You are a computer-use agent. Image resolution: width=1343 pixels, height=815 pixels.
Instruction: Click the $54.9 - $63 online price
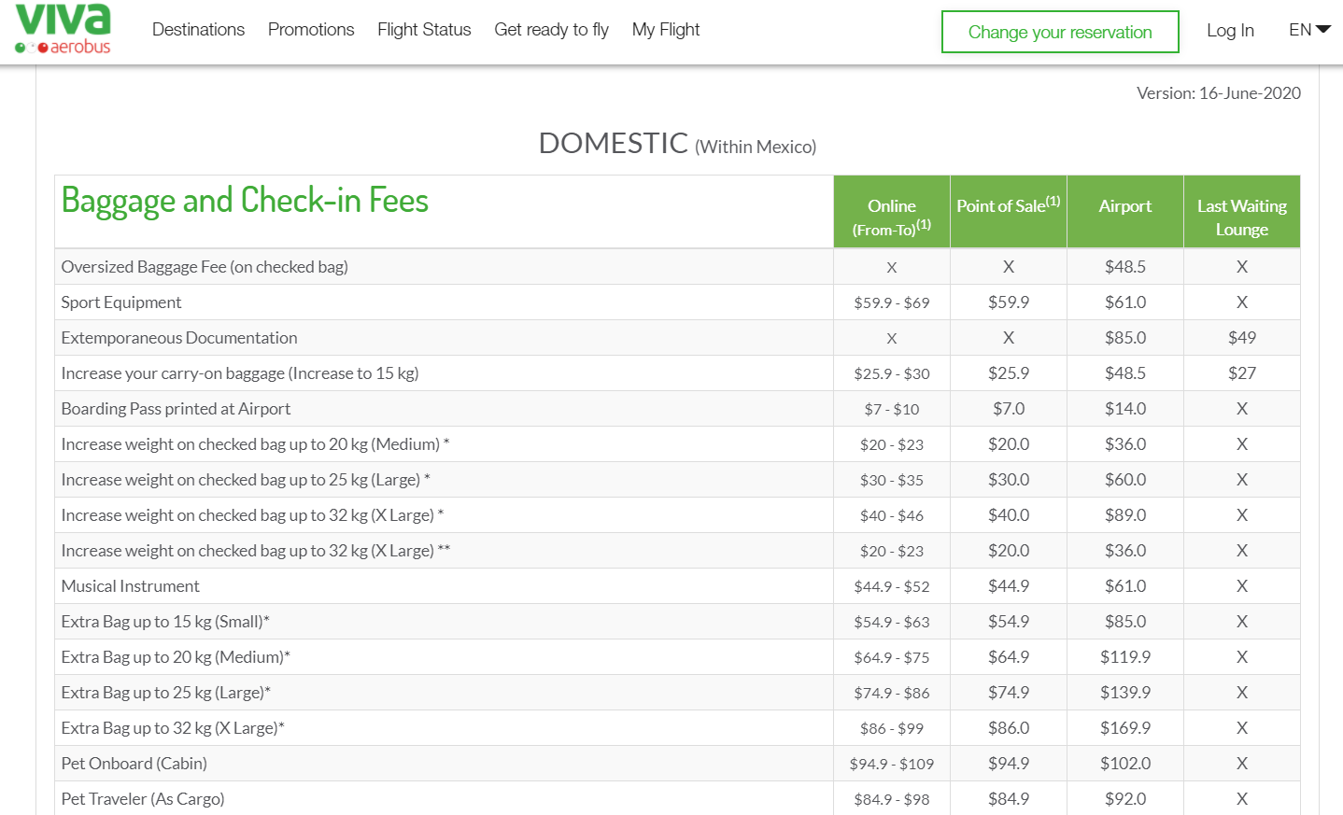point(892,622)
